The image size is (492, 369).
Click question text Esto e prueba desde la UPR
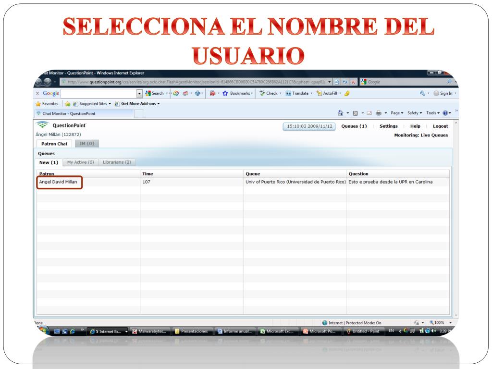[x=390, y=182]
